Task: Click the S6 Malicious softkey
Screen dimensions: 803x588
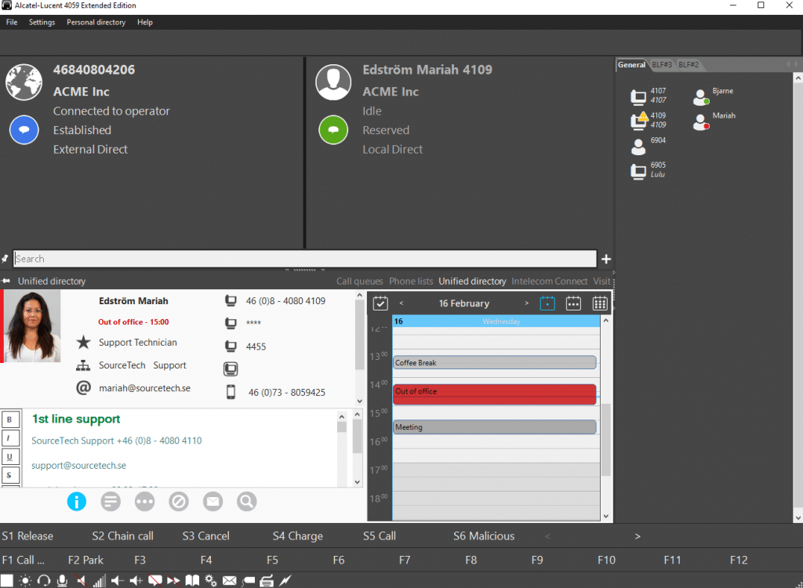Action: 484,536
